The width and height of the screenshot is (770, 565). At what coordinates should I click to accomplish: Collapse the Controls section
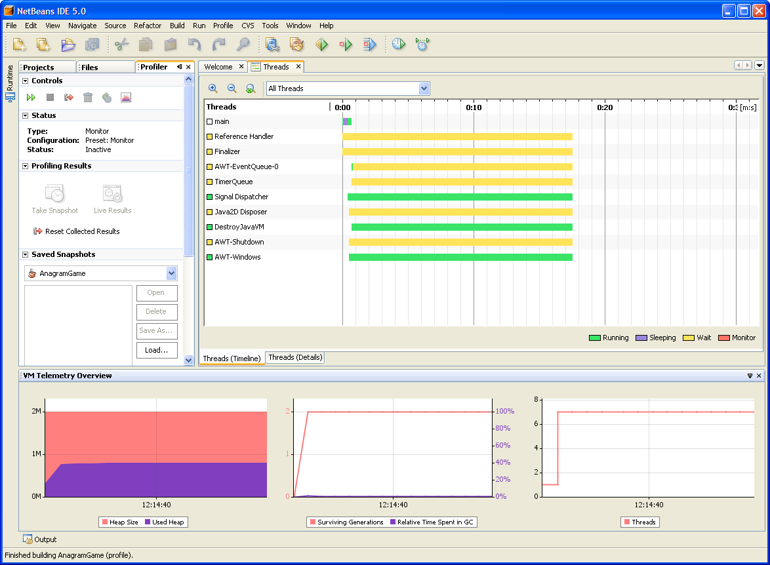[25, 81]
